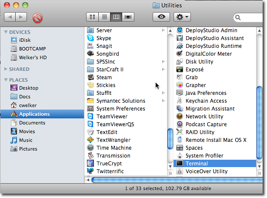The height and width of the screenshot is (198, 267).
Task: Click the Grapher icon
Action: pos(180,85)
